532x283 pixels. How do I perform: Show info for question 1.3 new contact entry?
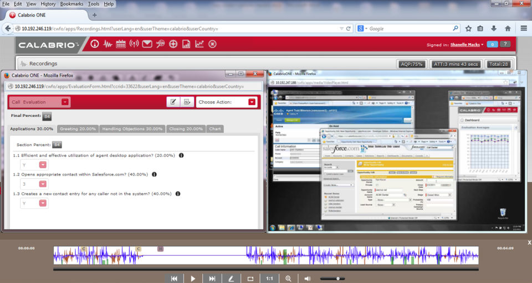[178, 194]
